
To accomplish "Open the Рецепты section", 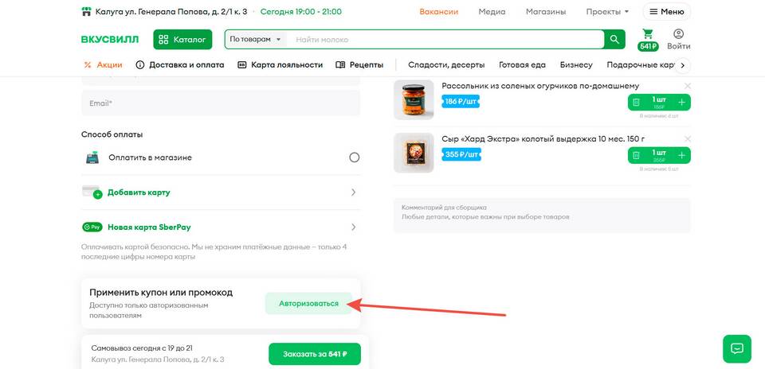I will (x=367, y=64).
